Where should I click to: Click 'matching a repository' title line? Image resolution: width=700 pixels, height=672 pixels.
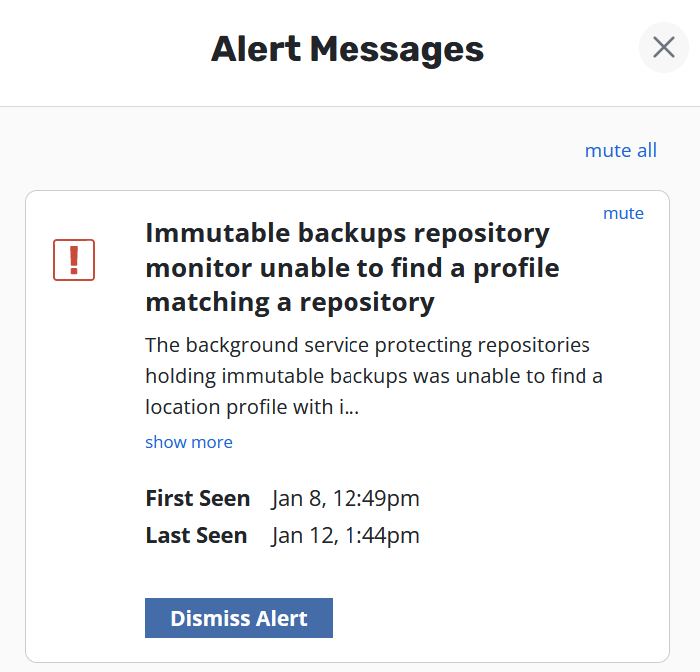(x=290, y=301)
